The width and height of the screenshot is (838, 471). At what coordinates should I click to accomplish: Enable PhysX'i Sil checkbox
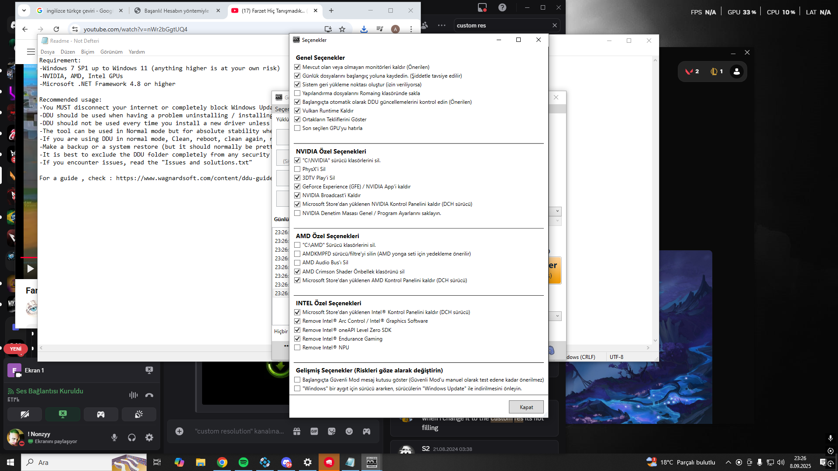(297, 169)
